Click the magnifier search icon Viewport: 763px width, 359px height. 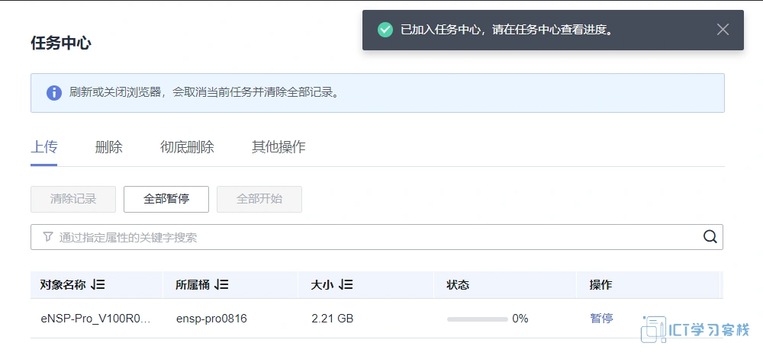tap(710, 237)
